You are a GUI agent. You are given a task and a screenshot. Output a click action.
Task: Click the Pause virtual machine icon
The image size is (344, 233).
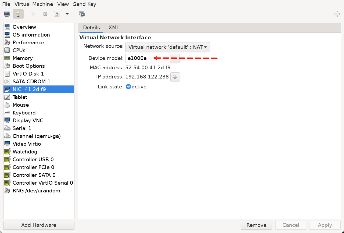point(45,14)
